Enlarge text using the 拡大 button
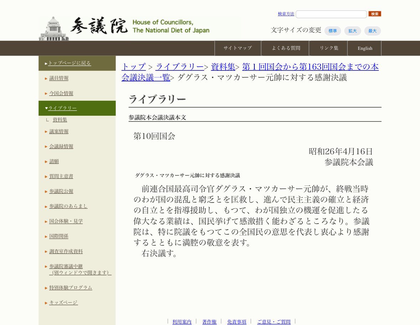This screenshot has height=325, width=420. (352, 31)
